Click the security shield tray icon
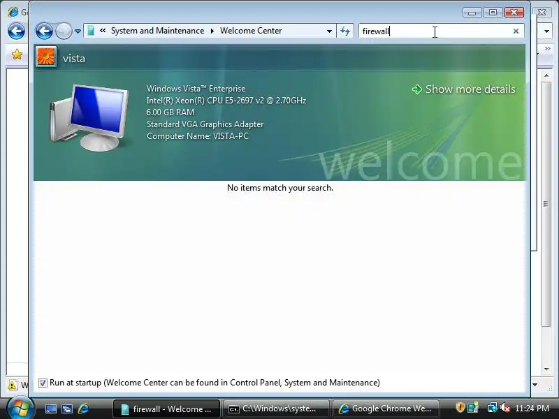Screen dimensions: 559x419 click(460, 407)
